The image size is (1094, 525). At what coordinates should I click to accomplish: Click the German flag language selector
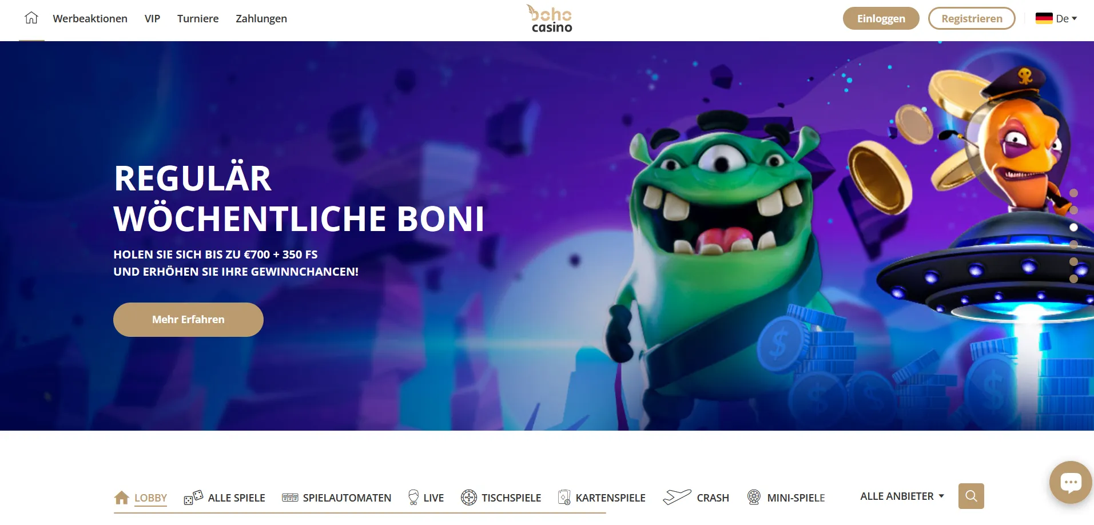[1044, 18]
